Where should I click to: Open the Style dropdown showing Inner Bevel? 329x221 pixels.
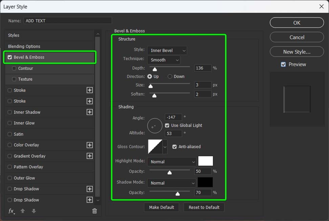coord(167,50)
